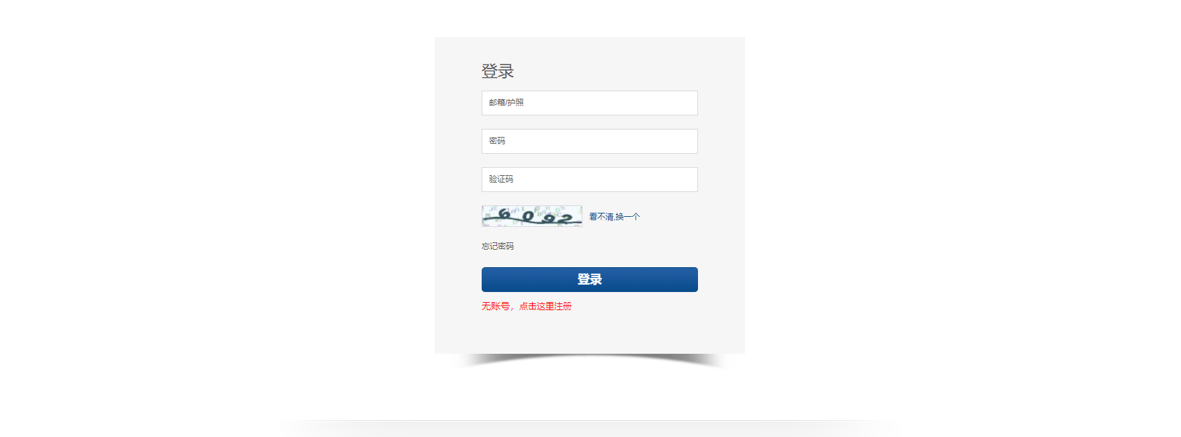Submit the form with the 登录 button
This screenshot has height=437, width=1181.
(x=589, y=279)
